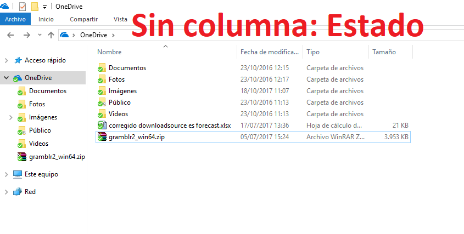Open the quick access toolbar customize arrow
This screenshot has height=234, width=464.
44,7
